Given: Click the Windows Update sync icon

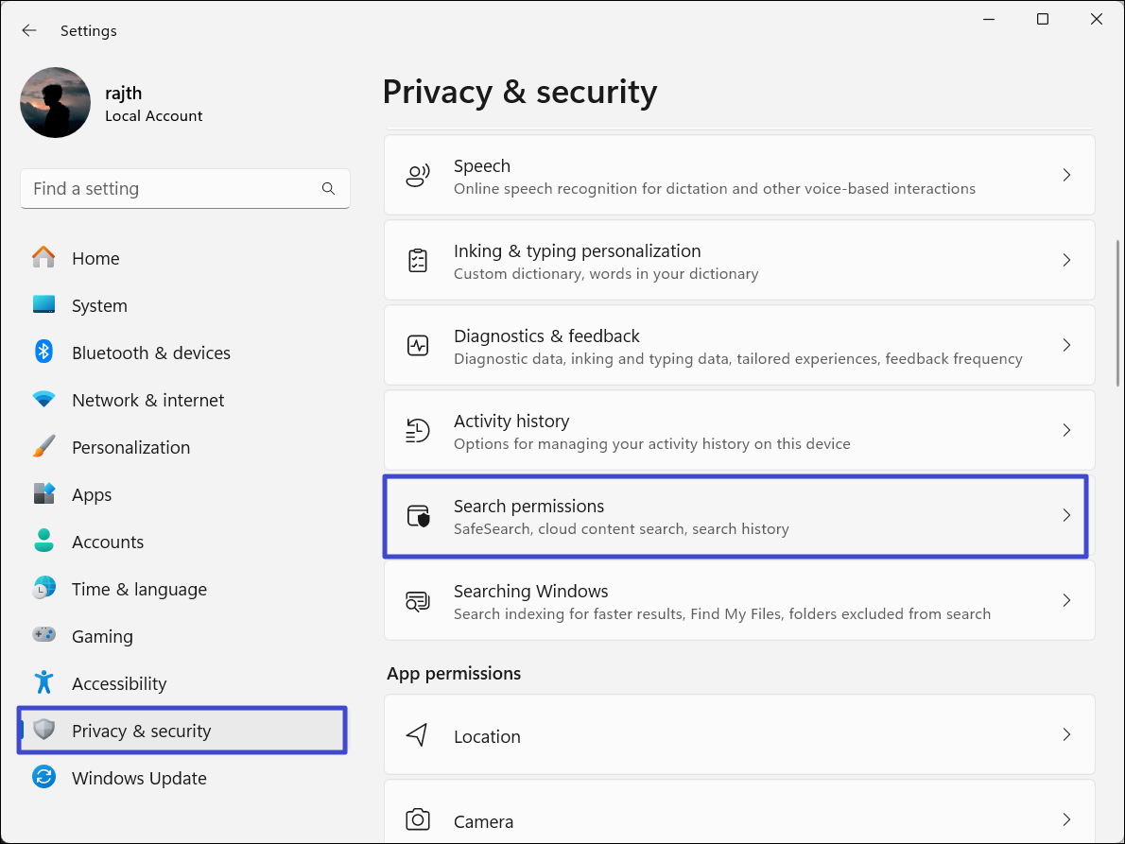Looking at the screenshot, I should coord(43,778).
